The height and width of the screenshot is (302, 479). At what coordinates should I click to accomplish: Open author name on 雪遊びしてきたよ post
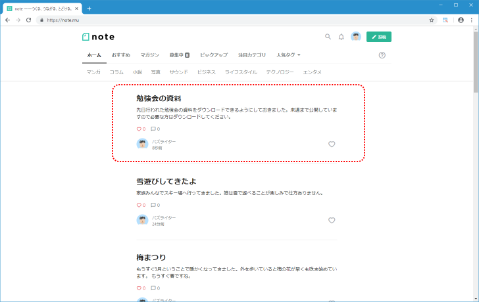pyautogui.click(x=164, y=218)
